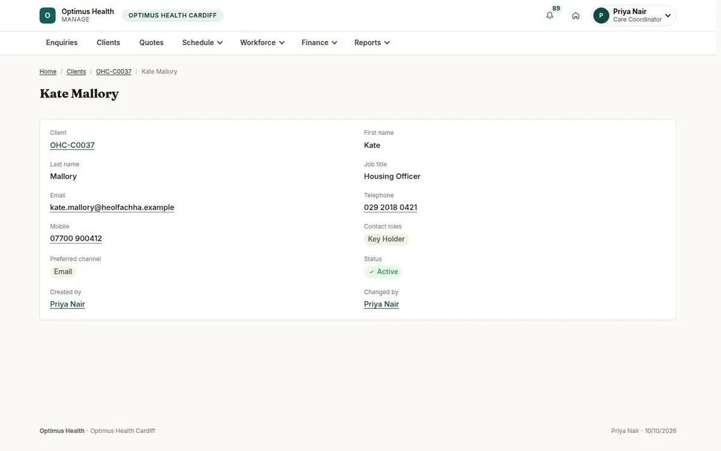Click the first name value Kate

click(372, 145)
